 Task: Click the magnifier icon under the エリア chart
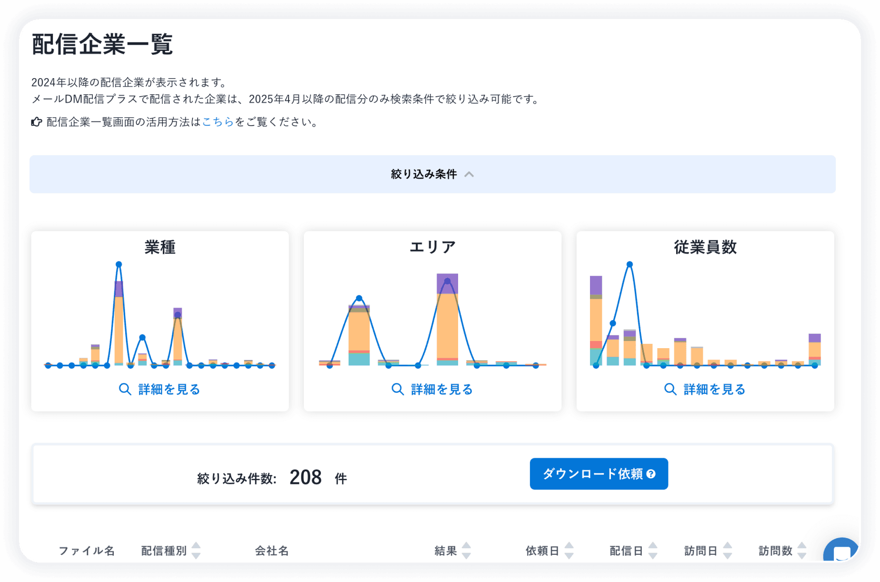click(398, 389)
